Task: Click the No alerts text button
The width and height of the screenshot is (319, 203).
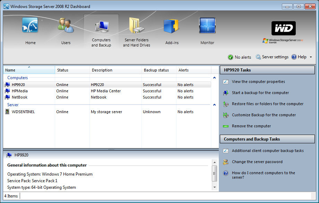Action: coord(243,57)
